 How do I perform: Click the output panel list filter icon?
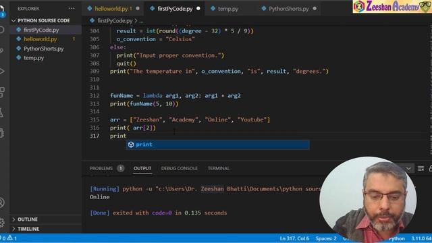pyautogui.click(x=421, y=168)
